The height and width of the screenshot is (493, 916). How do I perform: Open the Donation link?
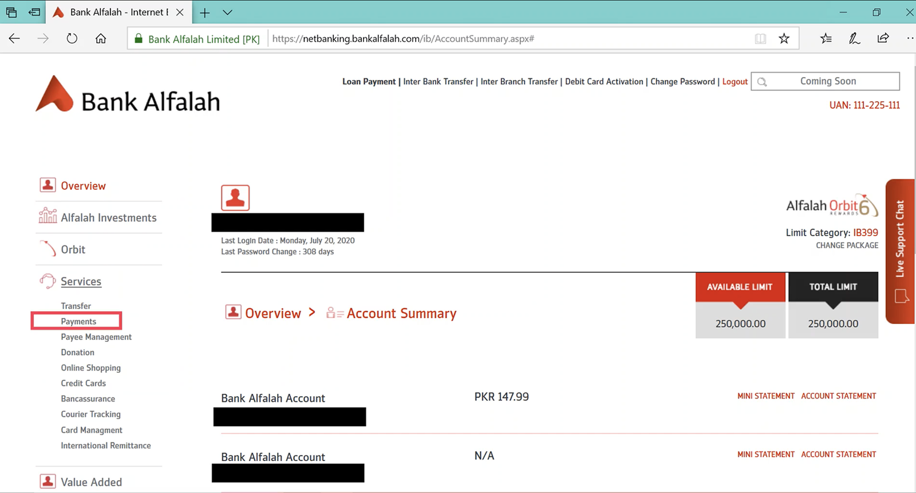77,352
